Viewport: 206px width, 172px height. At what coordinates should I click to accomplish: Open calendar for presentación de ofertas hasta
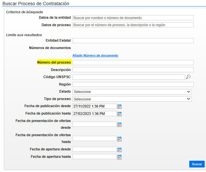119,138
